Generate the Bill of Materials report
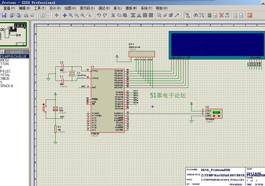The width and height of the screenshot is (265, 186). click(x=235, y=15)
